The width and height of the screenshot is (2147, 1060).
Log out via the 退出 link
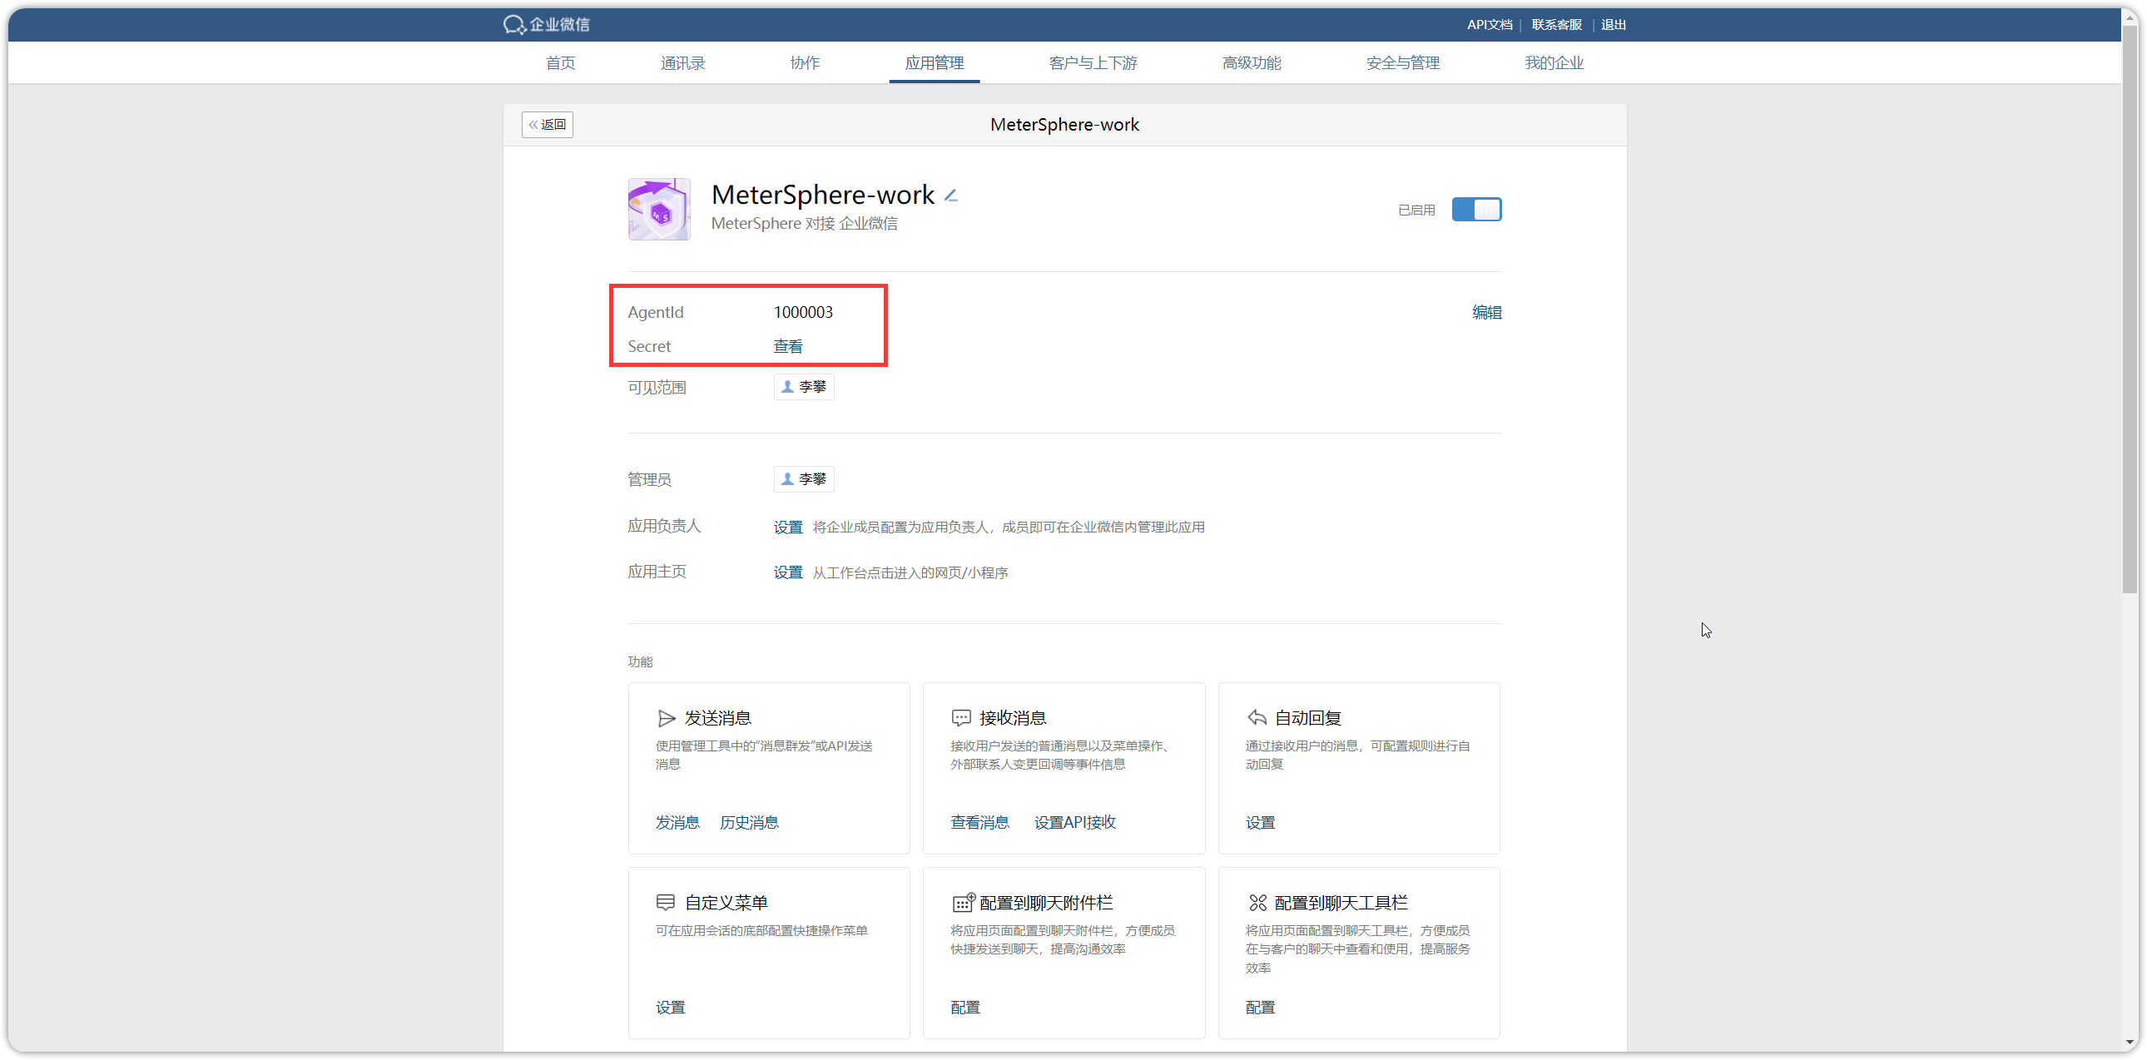click(x=1614, y=24)
